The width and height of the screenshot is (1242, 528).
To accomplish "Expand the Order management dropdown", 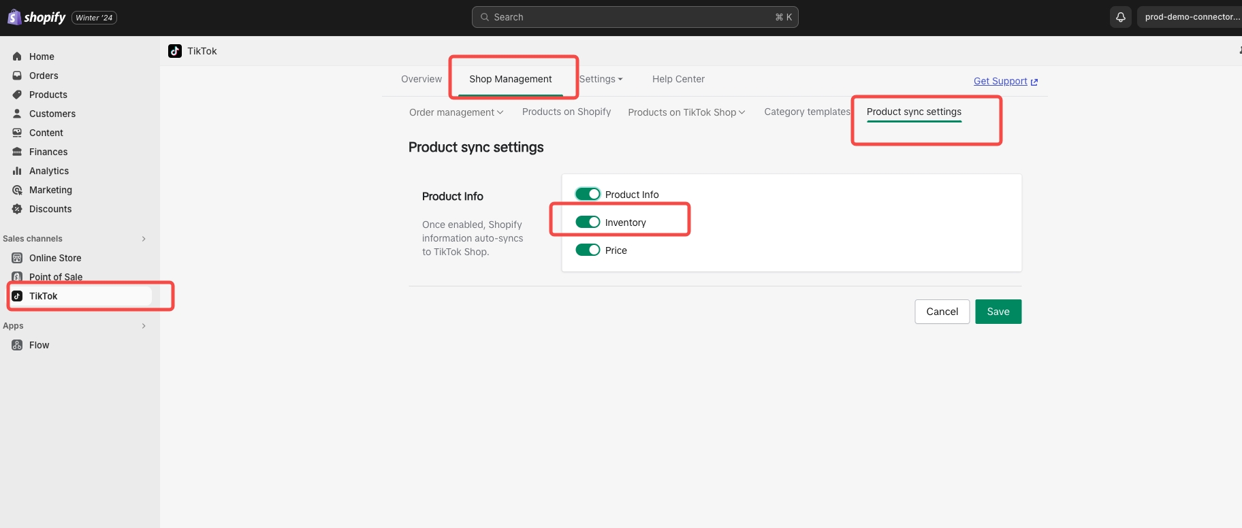I will 456,112.
